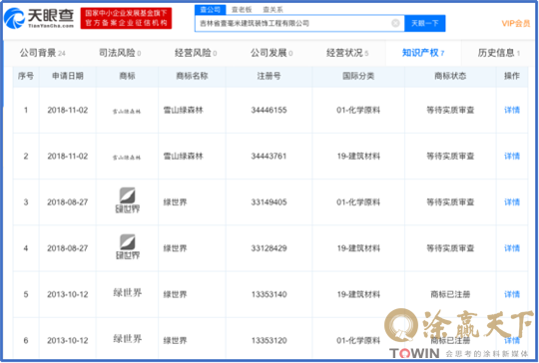Viewport: 539px width, 363px height.
Task: Click date 2013-10-12 in row 5
Action: point(68,294)
